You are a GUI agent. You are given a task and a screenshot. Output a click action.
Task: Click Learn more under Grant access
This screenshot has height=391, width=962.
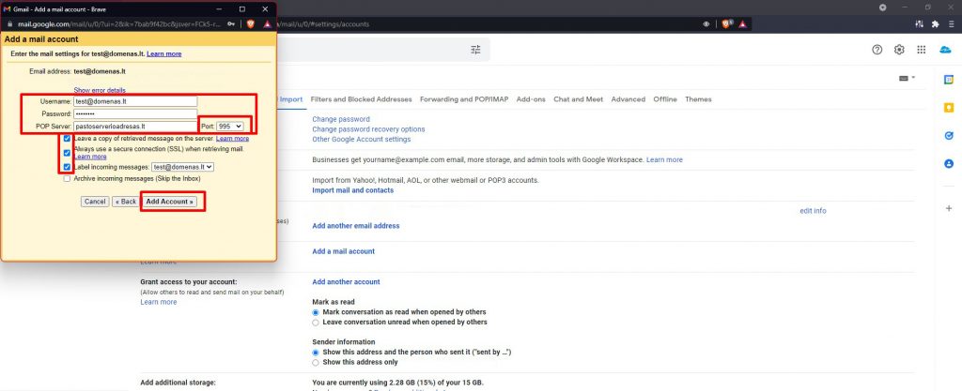[x=158, y=302]
